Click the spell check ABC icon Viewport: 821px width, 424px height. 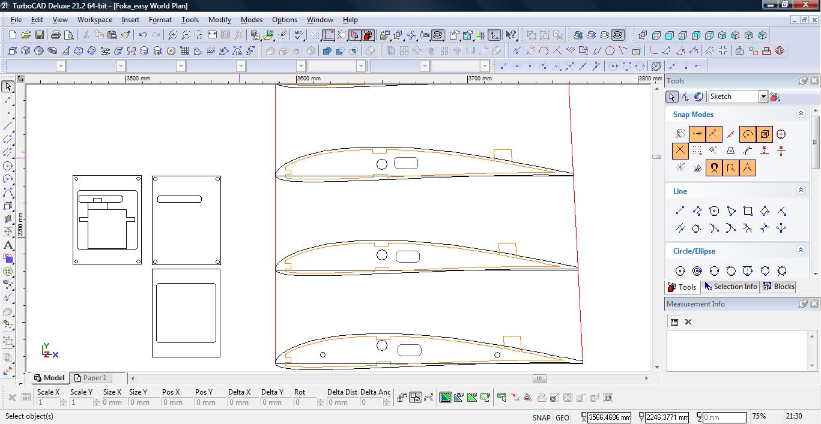298,35
